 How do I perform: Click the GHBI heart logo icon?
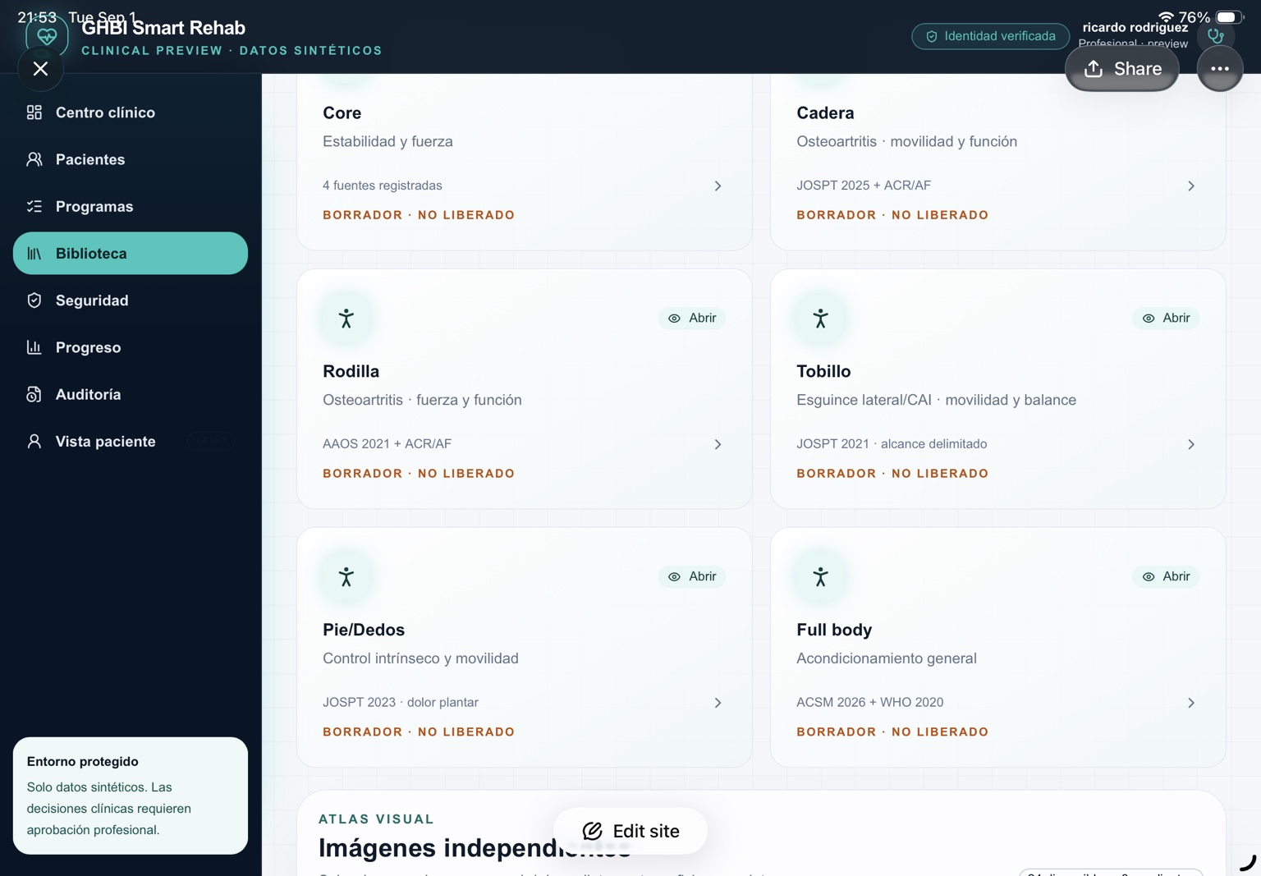pos(47,36)
